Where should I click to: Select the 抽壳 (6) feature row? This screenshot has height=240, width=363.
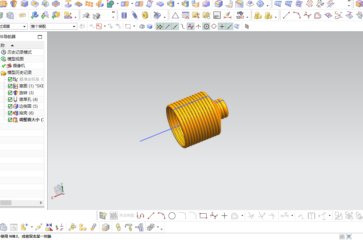tap(26, 113)
